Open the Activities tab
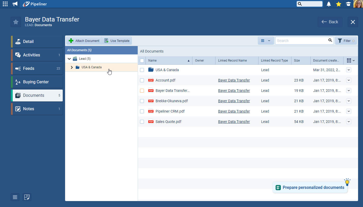363x207 pixels. [37, 55]
